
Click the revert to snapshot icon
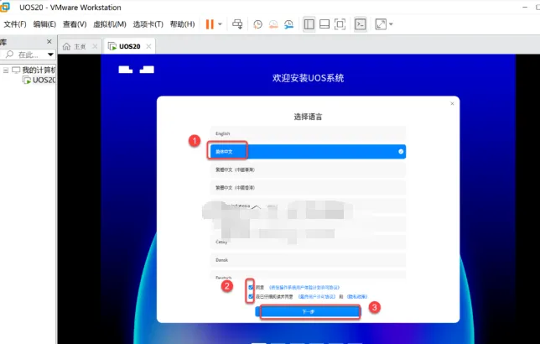(273, 24)
